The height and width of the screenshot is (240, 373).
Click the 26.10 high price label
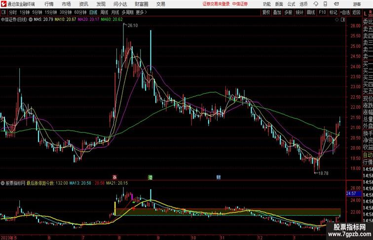click(x=133, y=26)
